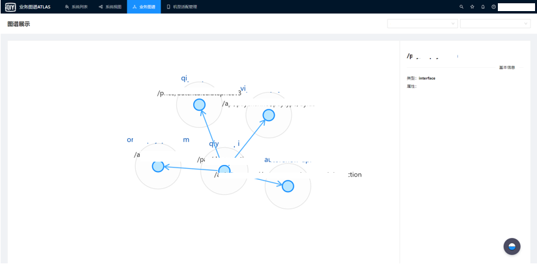The height and width of the screenshot is (264, 537).
Task: Click the iQIYI logo in header
Action: (x=10, y=7)
